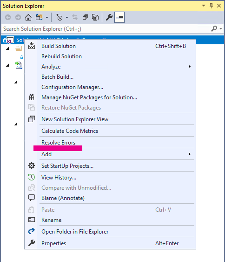This screenshot has height=262, width=225.
Task: Select Blame (Annotate)
Action: (x=110, y=198)
